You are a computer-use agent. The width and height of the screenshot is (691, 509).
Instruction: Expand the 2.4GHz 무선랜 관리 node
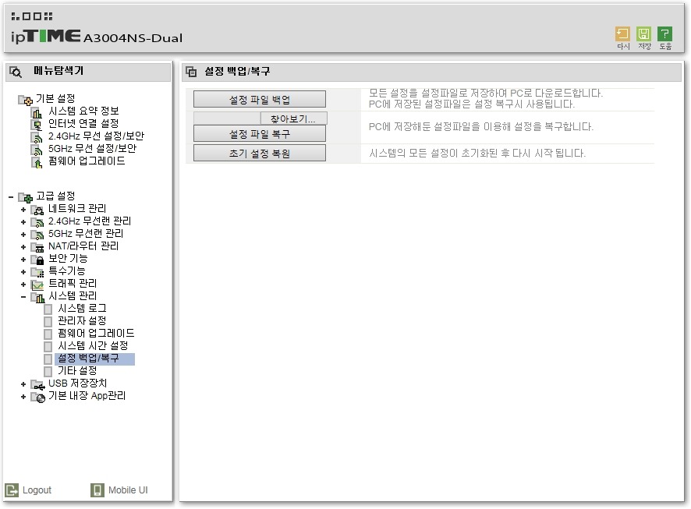point(23,222)
